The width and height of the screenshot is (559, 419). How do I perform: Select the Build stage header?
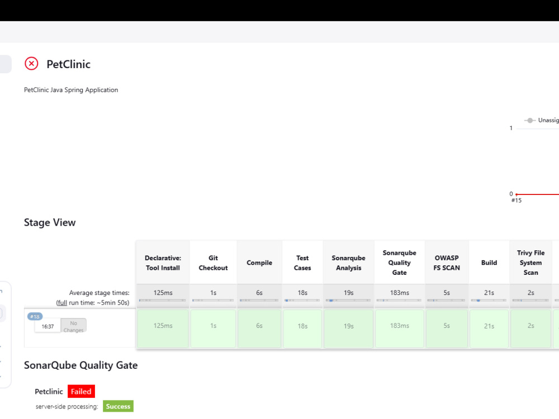coord(489,263)
